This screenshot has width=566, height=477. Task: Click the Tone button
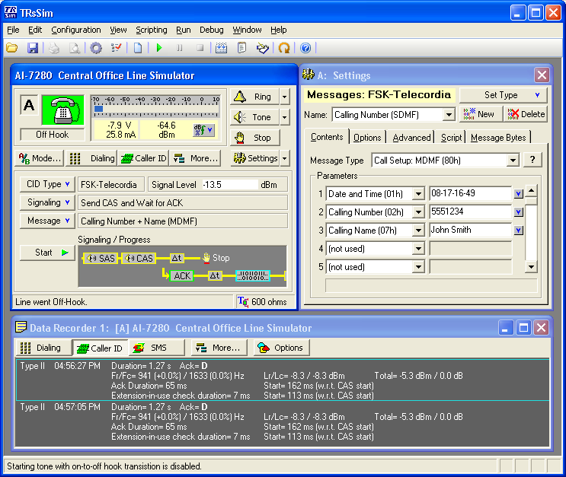pos(254,117)
